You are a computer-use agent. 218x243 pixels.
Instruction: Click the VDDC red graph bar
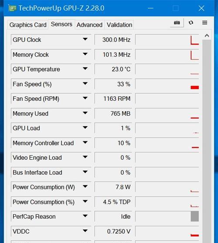pyautogui.click(x=195, y=236)
